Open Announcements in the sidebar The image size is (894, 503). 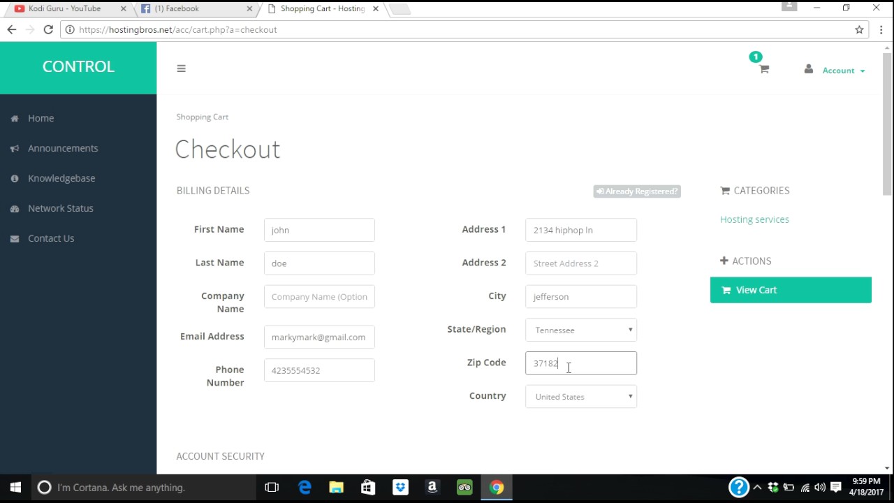63,148
